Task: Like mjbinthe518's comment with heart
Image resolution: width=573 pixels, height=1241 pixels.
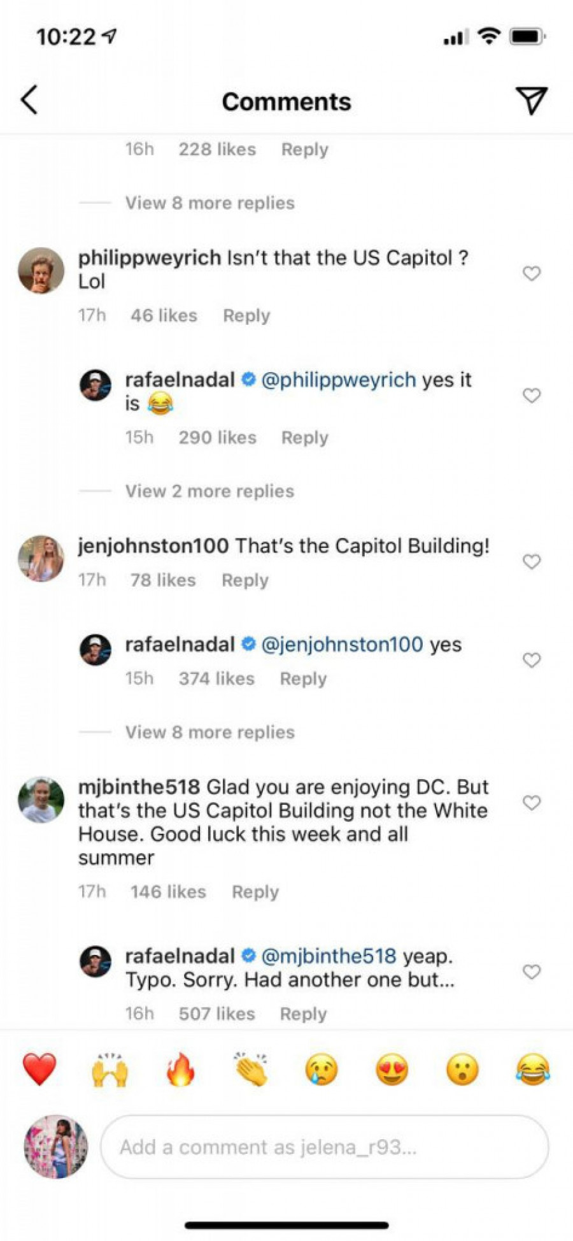Action: coord(532,803)
